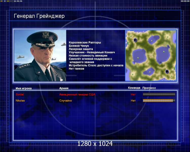This screenshot has width=190, height=152.
Task: Click the Армия column header
Action: click(x=64, y=88)
